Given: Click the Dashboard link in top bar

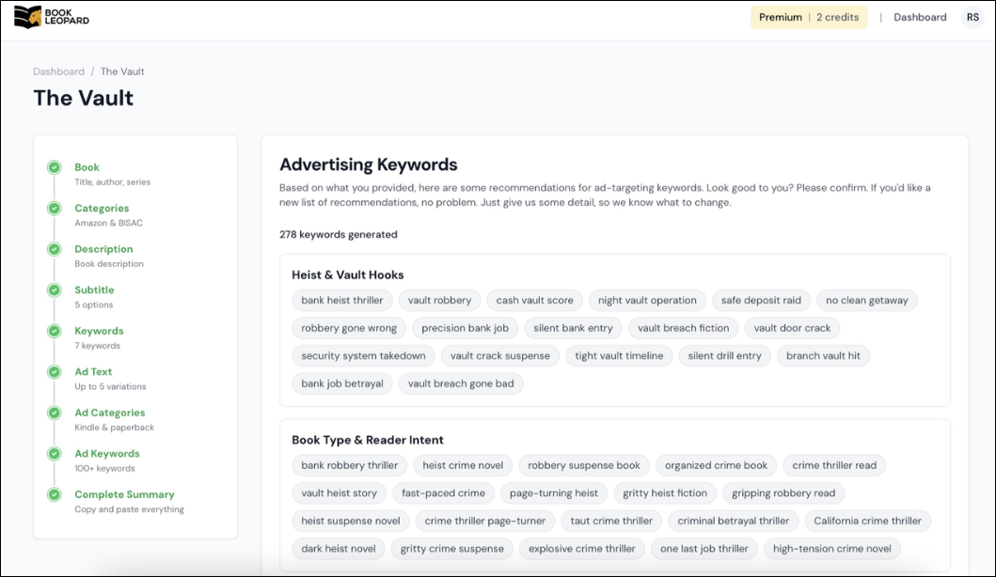Looking at the screenshot, I should [920, 17].
